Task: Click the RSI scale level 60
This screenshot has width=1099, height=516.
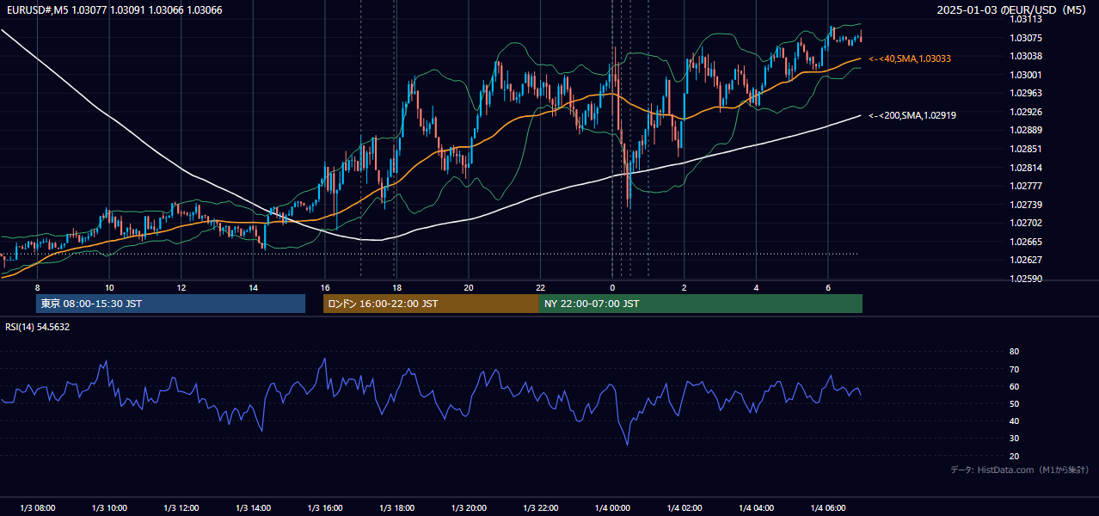Action: 1014,386
